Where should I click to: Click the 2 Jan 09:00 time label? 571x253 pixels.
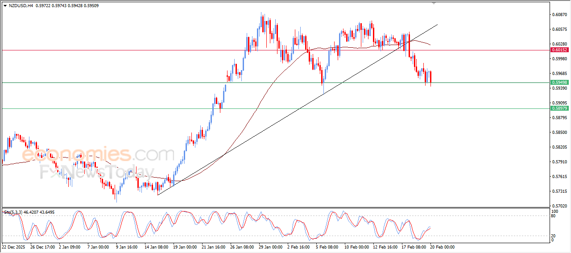70,247
